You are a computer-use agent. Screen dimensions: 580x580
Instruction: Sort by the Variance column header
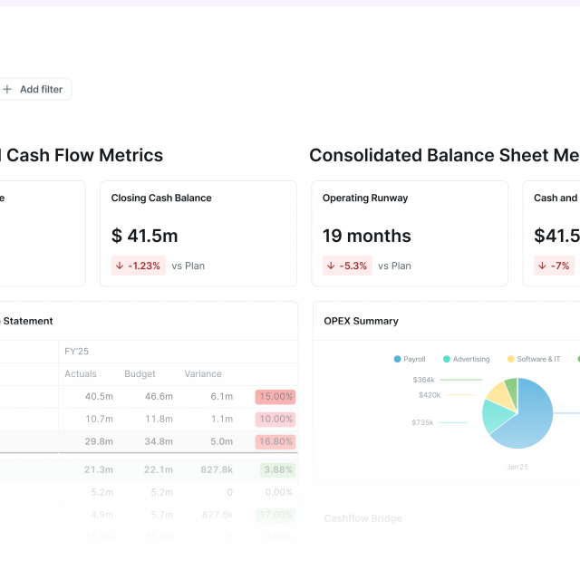click(x=203, y=373)
